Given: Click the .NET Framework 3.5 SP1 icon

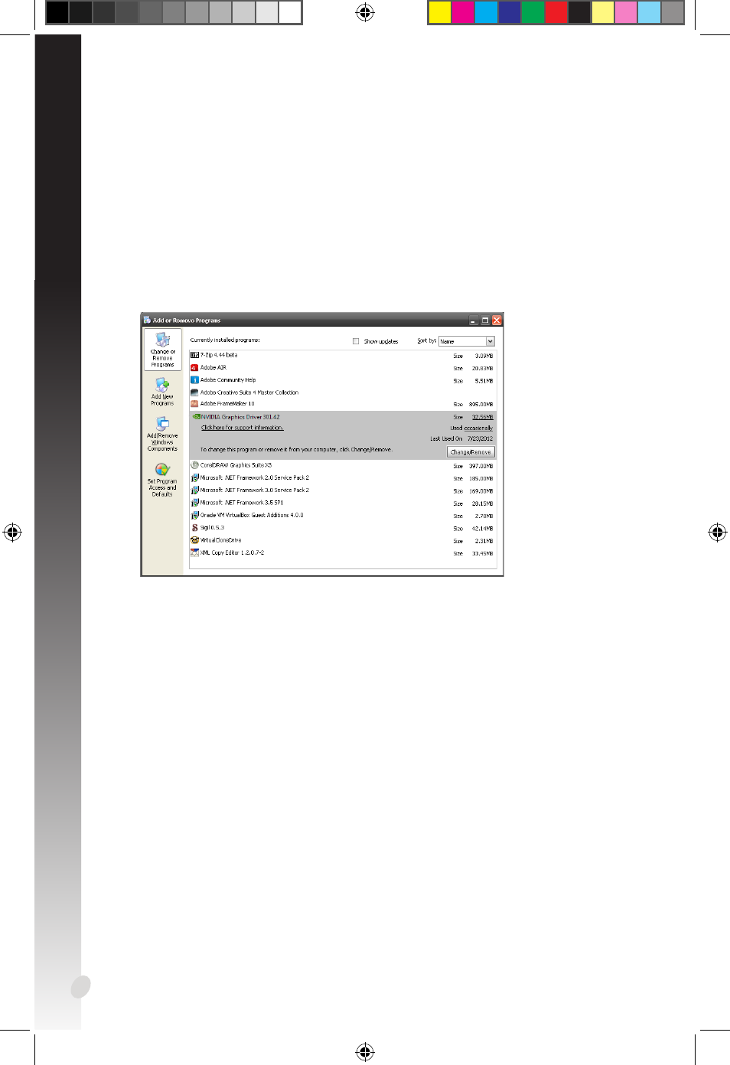Looking at the screenshot, I should 194,503.
